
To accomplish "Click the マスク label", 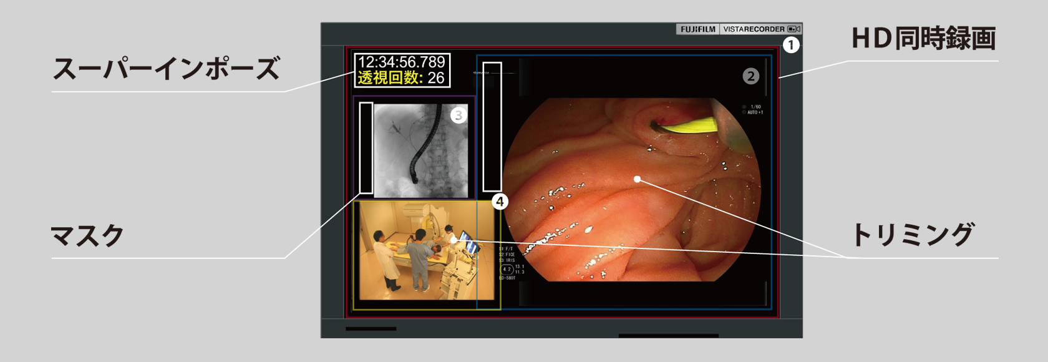I will coord(87,236).
